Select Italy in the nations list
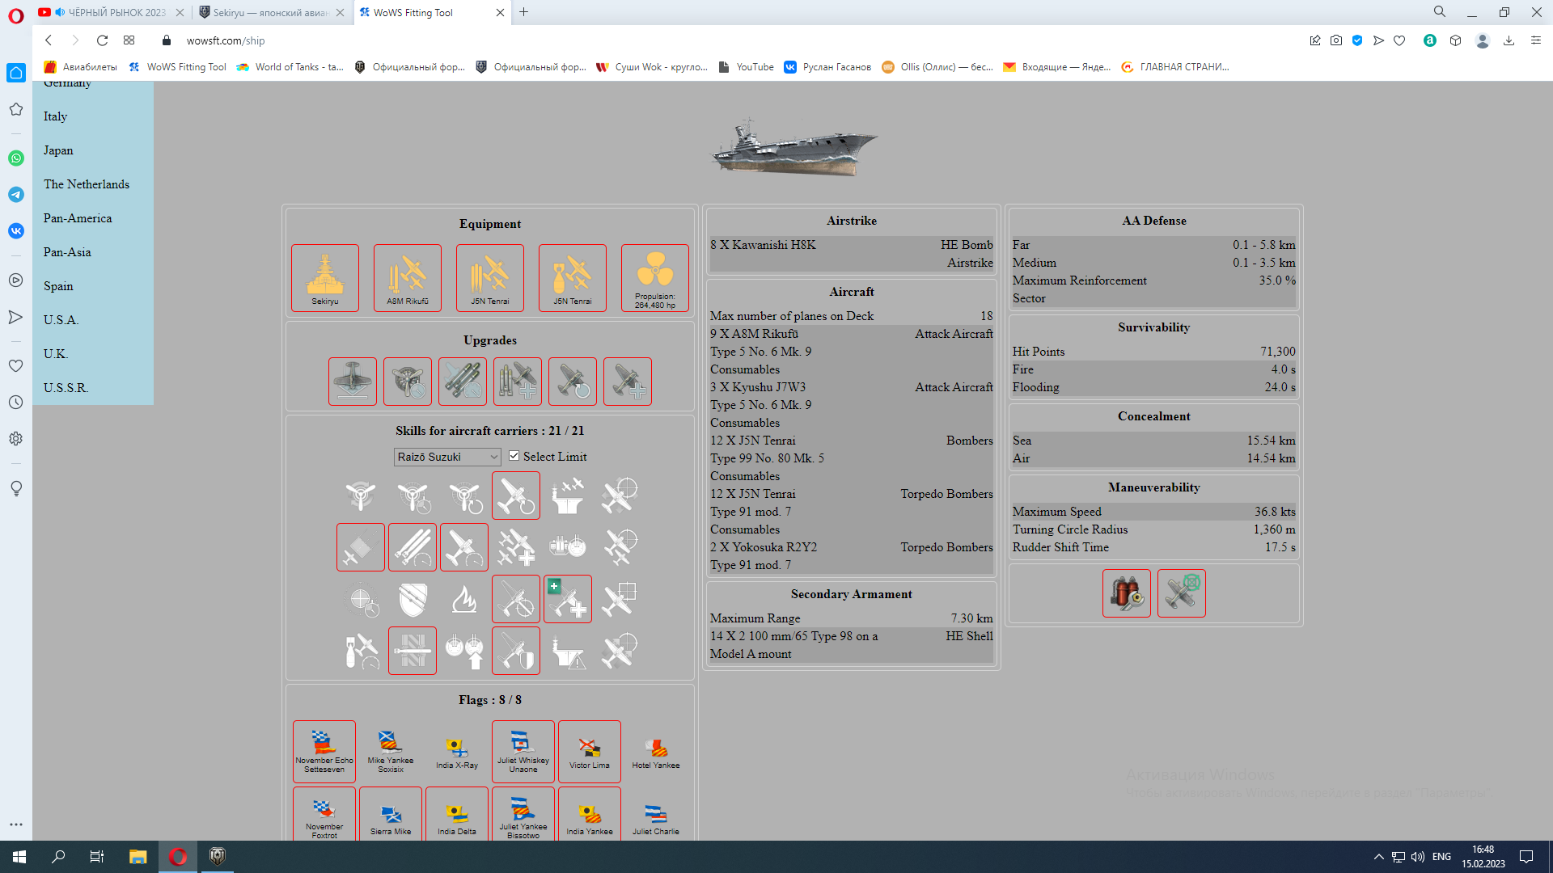Image resolution: width=1553 pixels, height=873 pixels. click(55, 116)
